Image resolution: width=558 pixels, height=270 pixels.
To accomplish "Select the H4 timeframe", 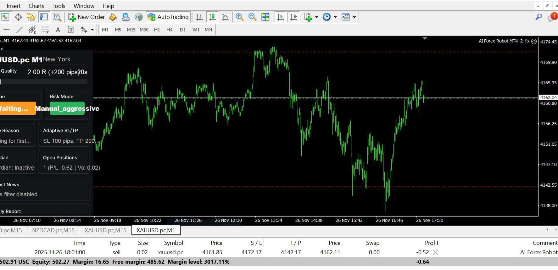I will pos(170,30).
